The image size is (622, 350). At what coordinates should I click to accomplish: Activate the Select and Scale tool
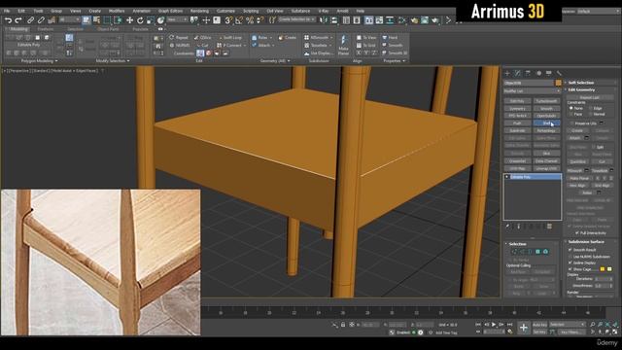[x=151, y=20]
